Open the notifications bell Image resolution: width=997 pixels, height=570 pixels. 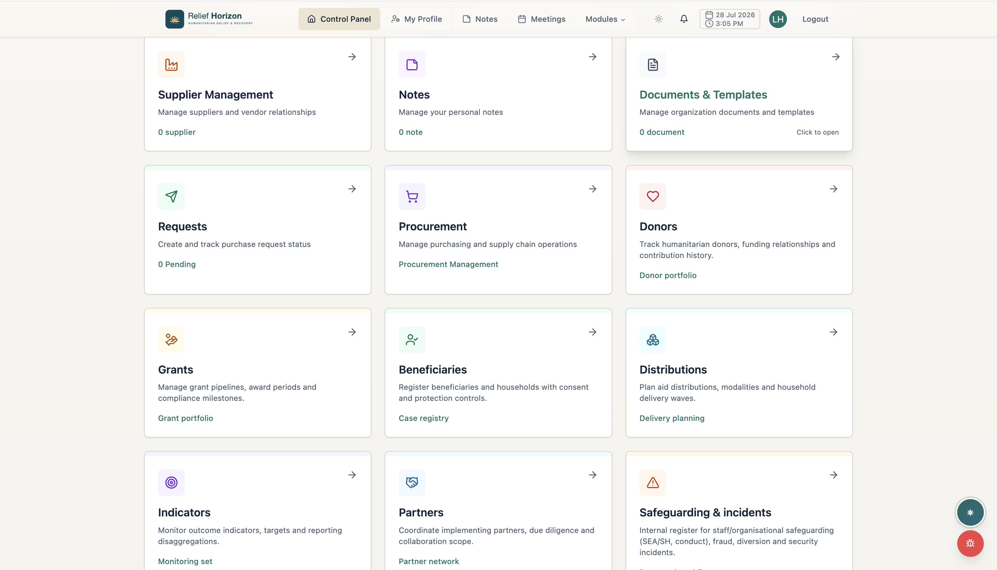coord(684,19)
